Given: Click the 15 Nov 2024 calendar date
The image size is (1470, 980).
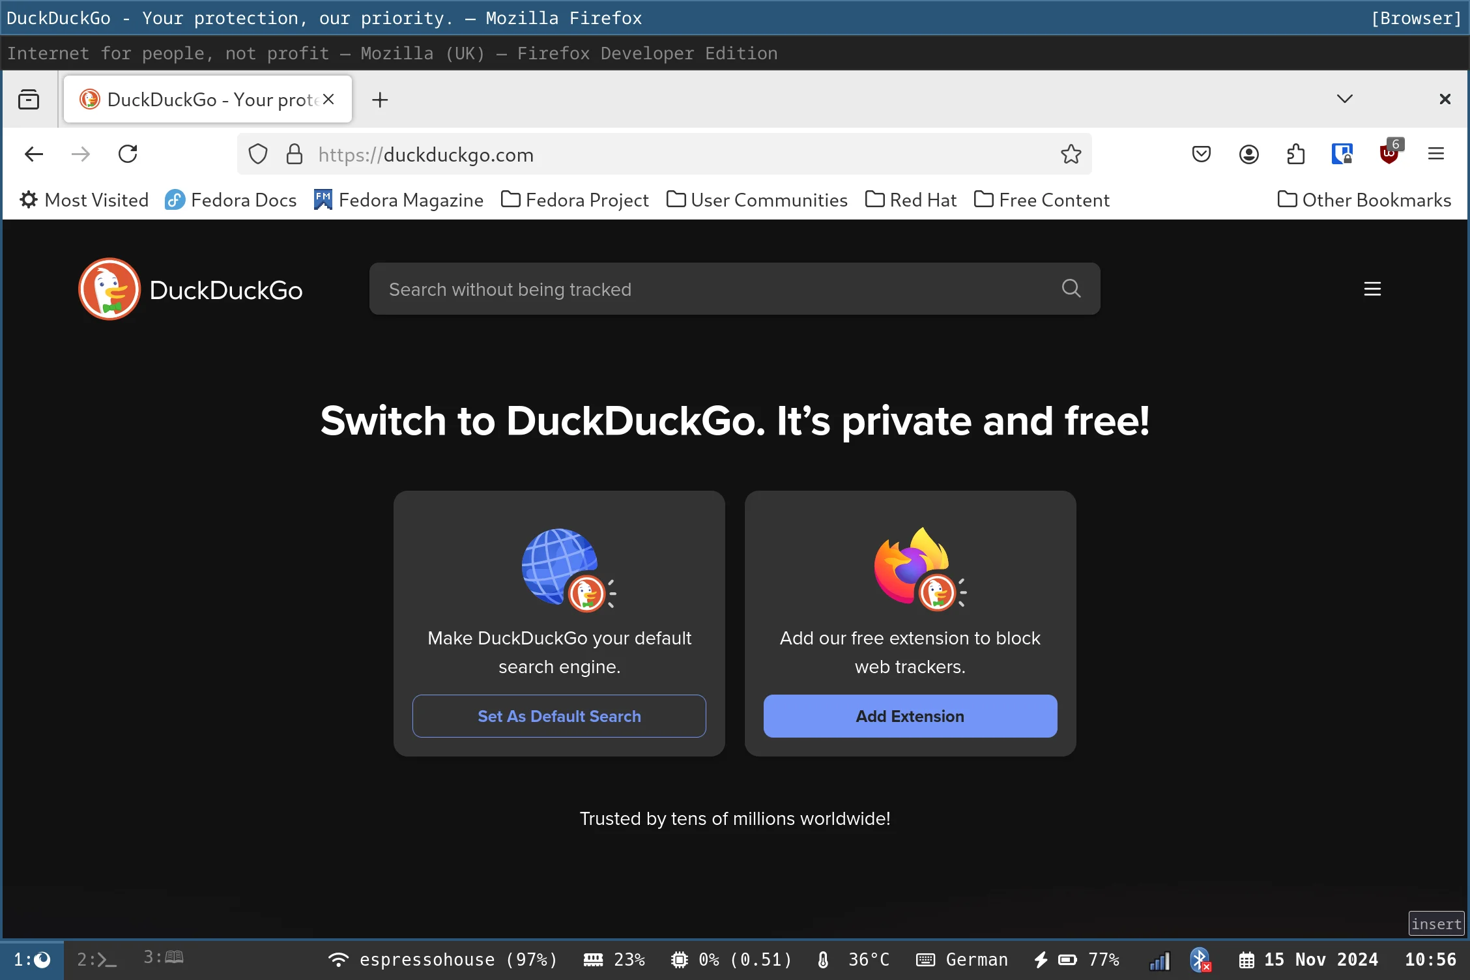Looking at the screenshot, I should click(1308, 960).
